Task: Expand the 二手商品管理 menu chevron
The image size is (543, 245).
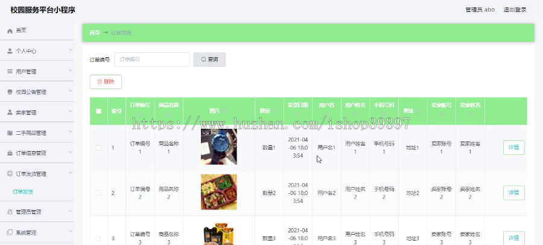Action: click(71, 132)
